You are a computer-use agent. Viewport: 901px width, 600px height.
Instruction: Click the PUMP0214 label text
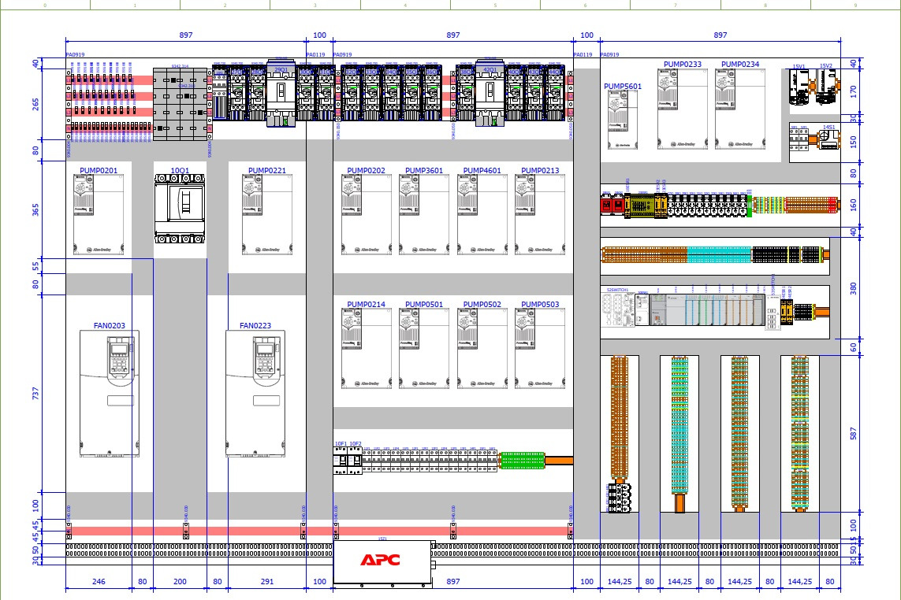click(366, 304)
